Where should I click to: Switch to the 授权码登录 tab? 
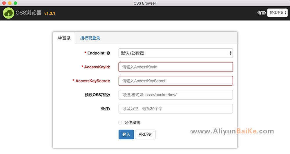coord(90,38)
